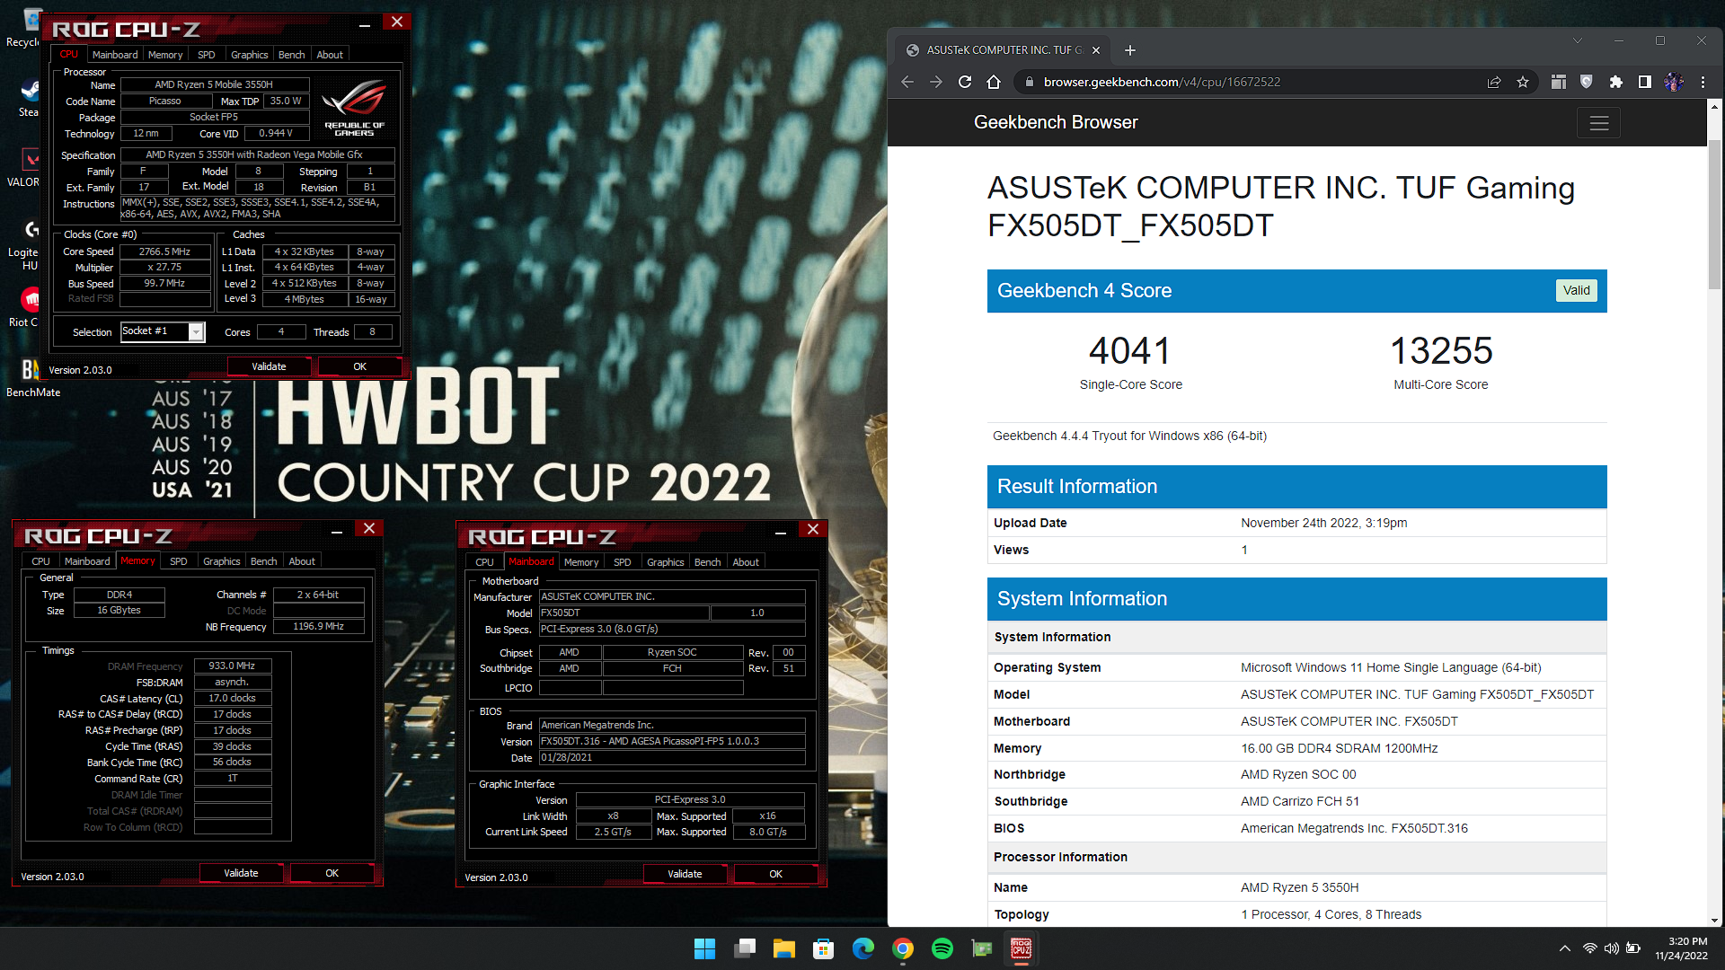The width and height of the screenshot is (1725, 970).
Task: Open Wi-Fi network tray icon
Action: click(x=1589, y=948)
